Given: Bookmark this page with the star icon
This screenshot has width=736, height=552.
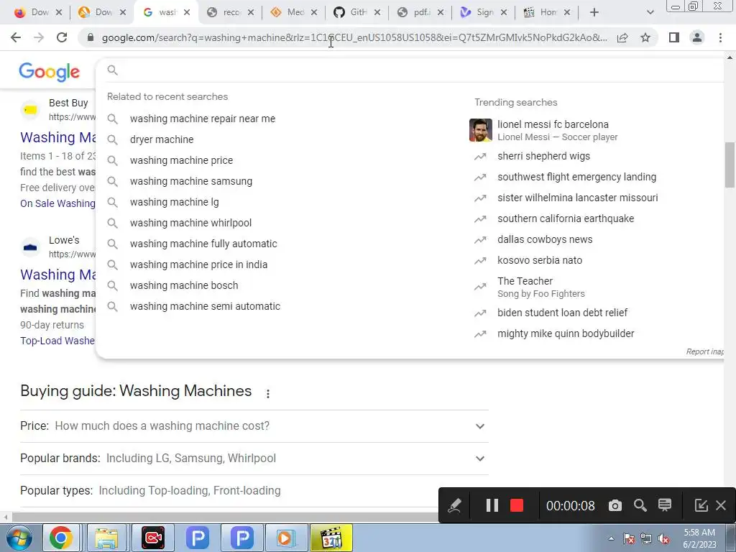Looking at the screenshot, I should [x=645, y=37].
